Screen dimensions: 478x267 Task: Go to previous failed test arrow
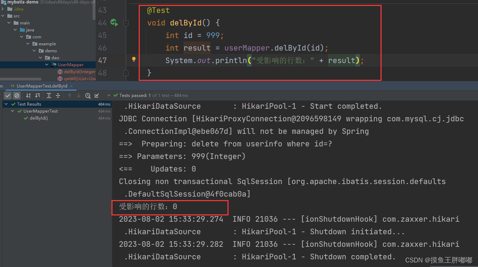[x=70, y=96]
